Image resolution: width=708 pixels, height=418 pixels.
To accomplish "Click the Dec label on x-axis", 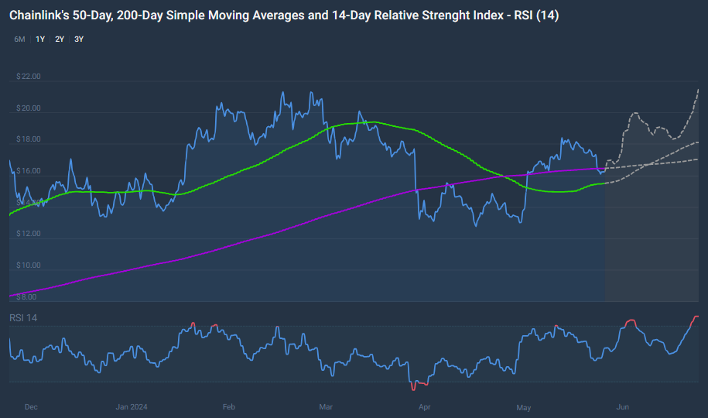I will (x=31, y=406).
